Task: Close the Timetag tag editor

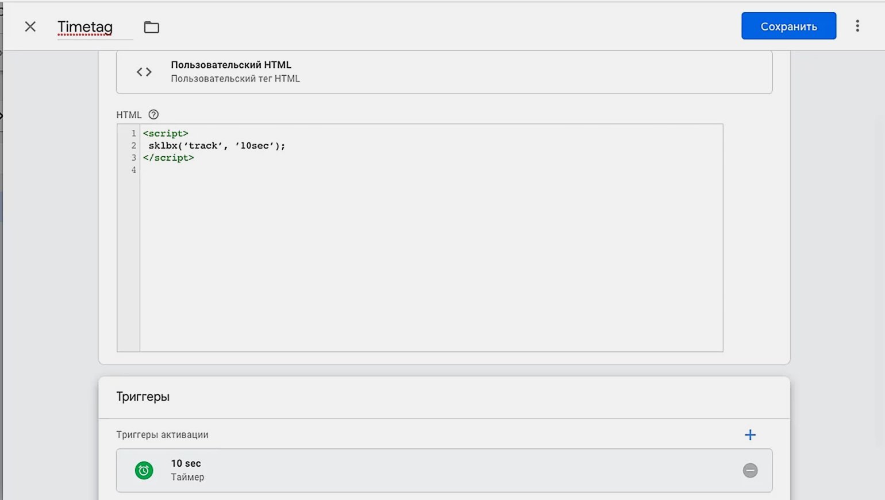Action: pos(30,26)
